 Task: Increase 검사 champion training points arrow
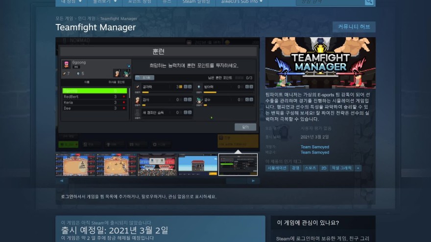[x=190, y=100]
